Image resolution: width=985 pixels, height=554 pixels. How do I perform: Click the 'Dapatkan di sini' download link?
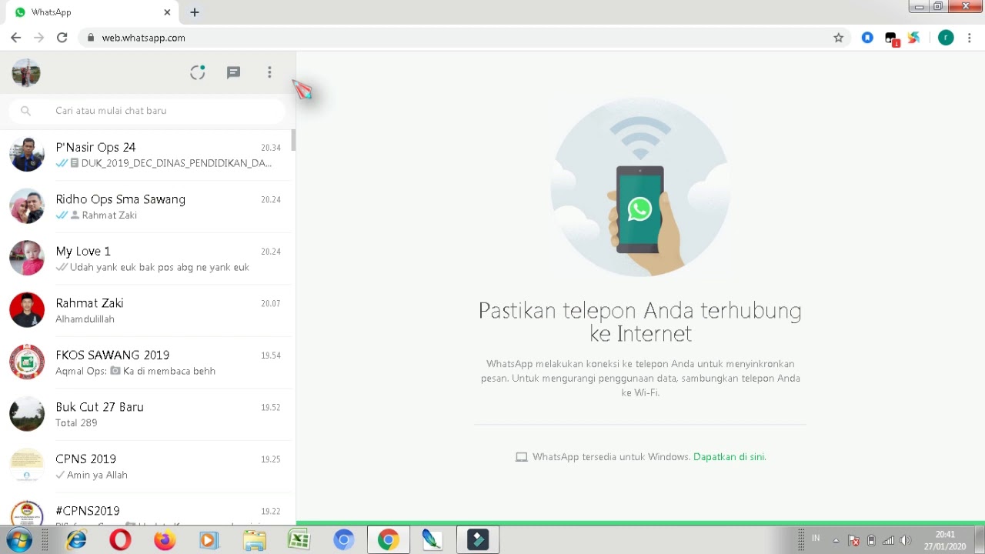[x=730, y=457]
